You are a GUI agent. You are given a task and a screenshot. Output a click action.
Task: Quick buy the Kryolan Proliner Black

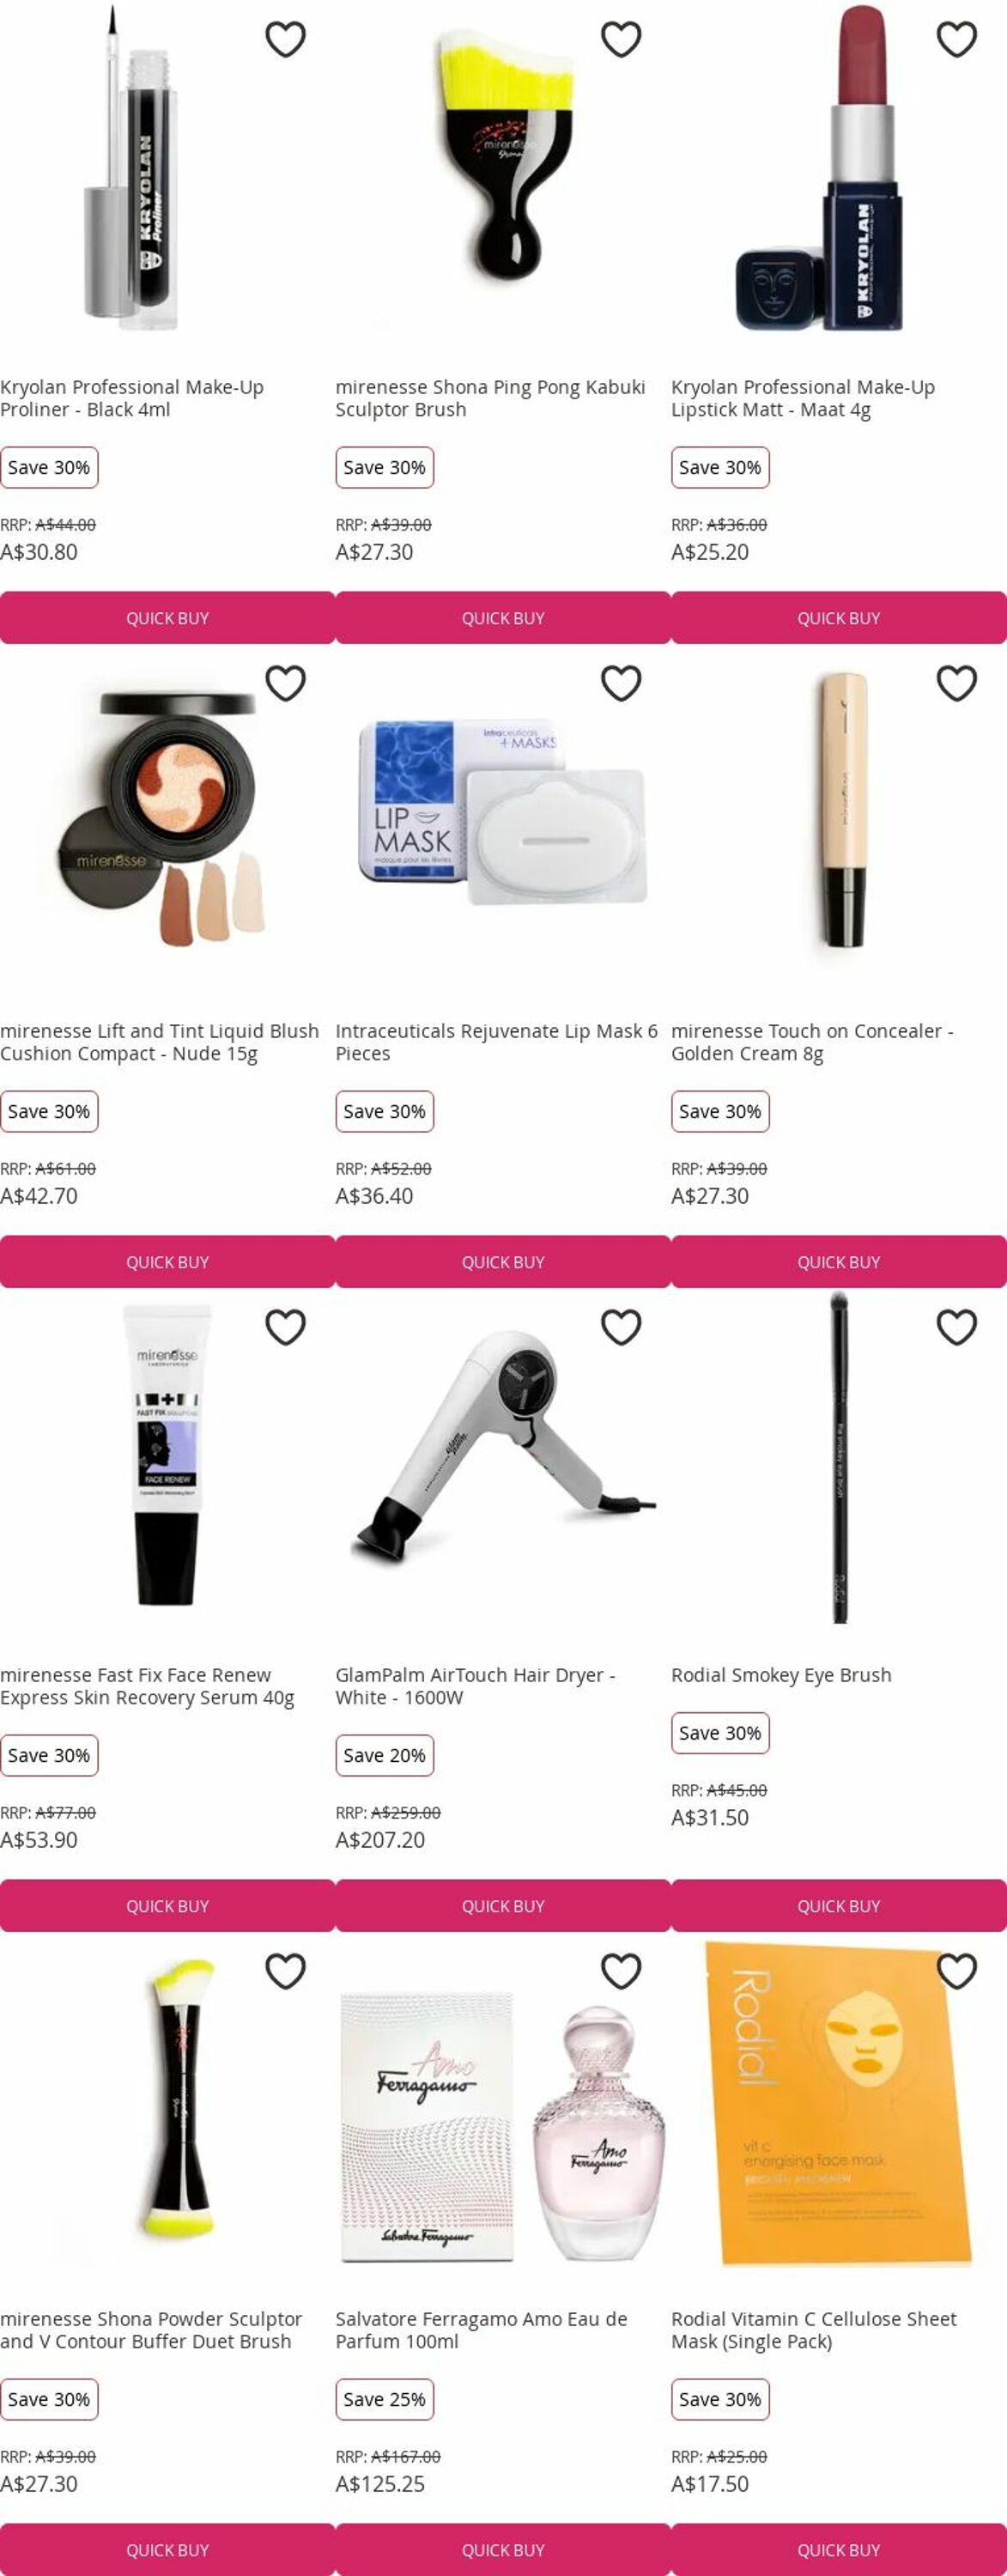(x=167, y=618)
